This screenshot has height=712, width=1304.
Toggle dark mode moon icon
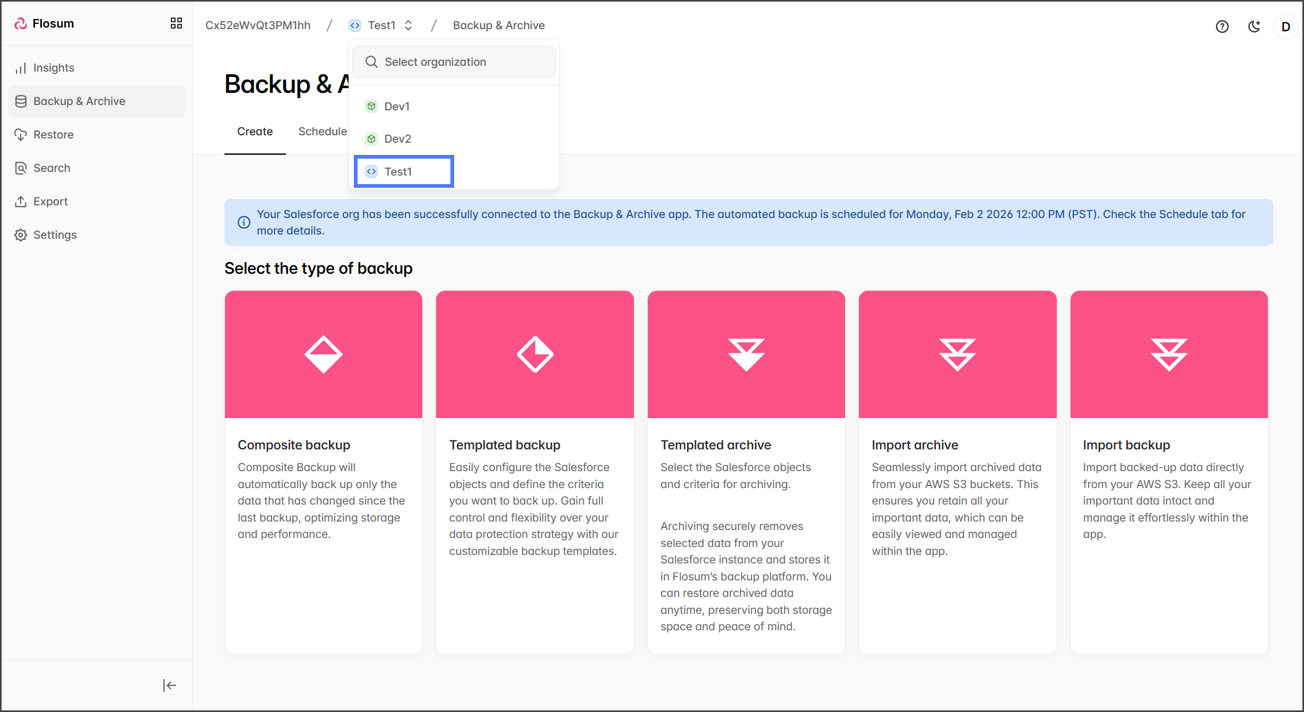coord(1254,27)
